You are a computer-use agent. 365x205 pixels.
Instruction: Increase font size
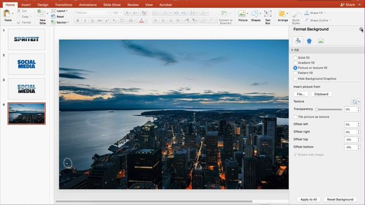(x=128, y=13)
